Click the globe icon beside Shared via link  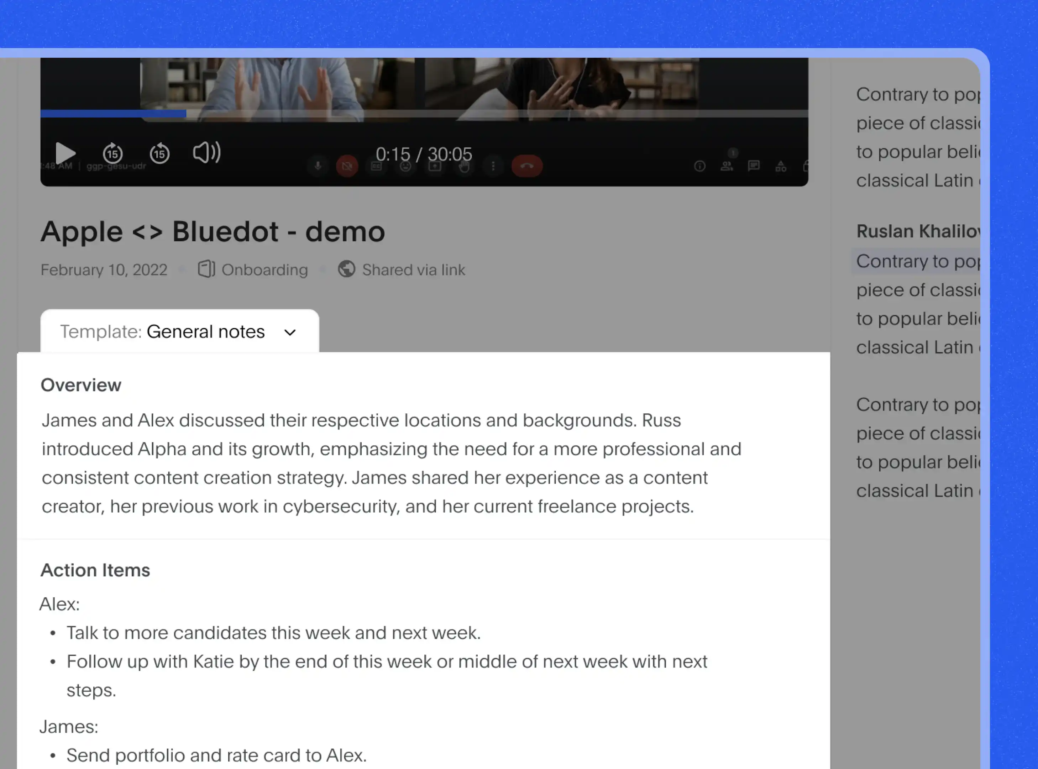[346, 269]
